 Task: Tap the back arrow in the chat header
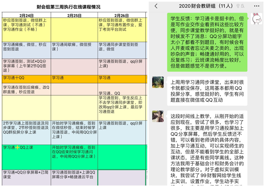[156, 6]
